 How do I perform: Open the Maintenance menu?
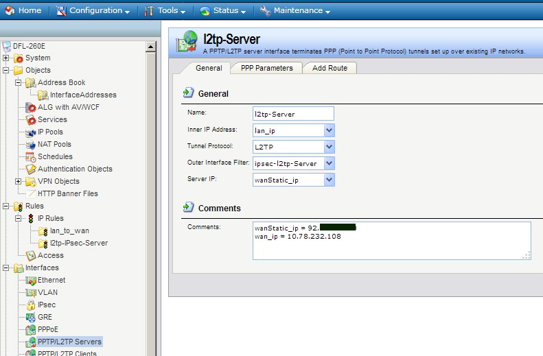coord(295,10)
